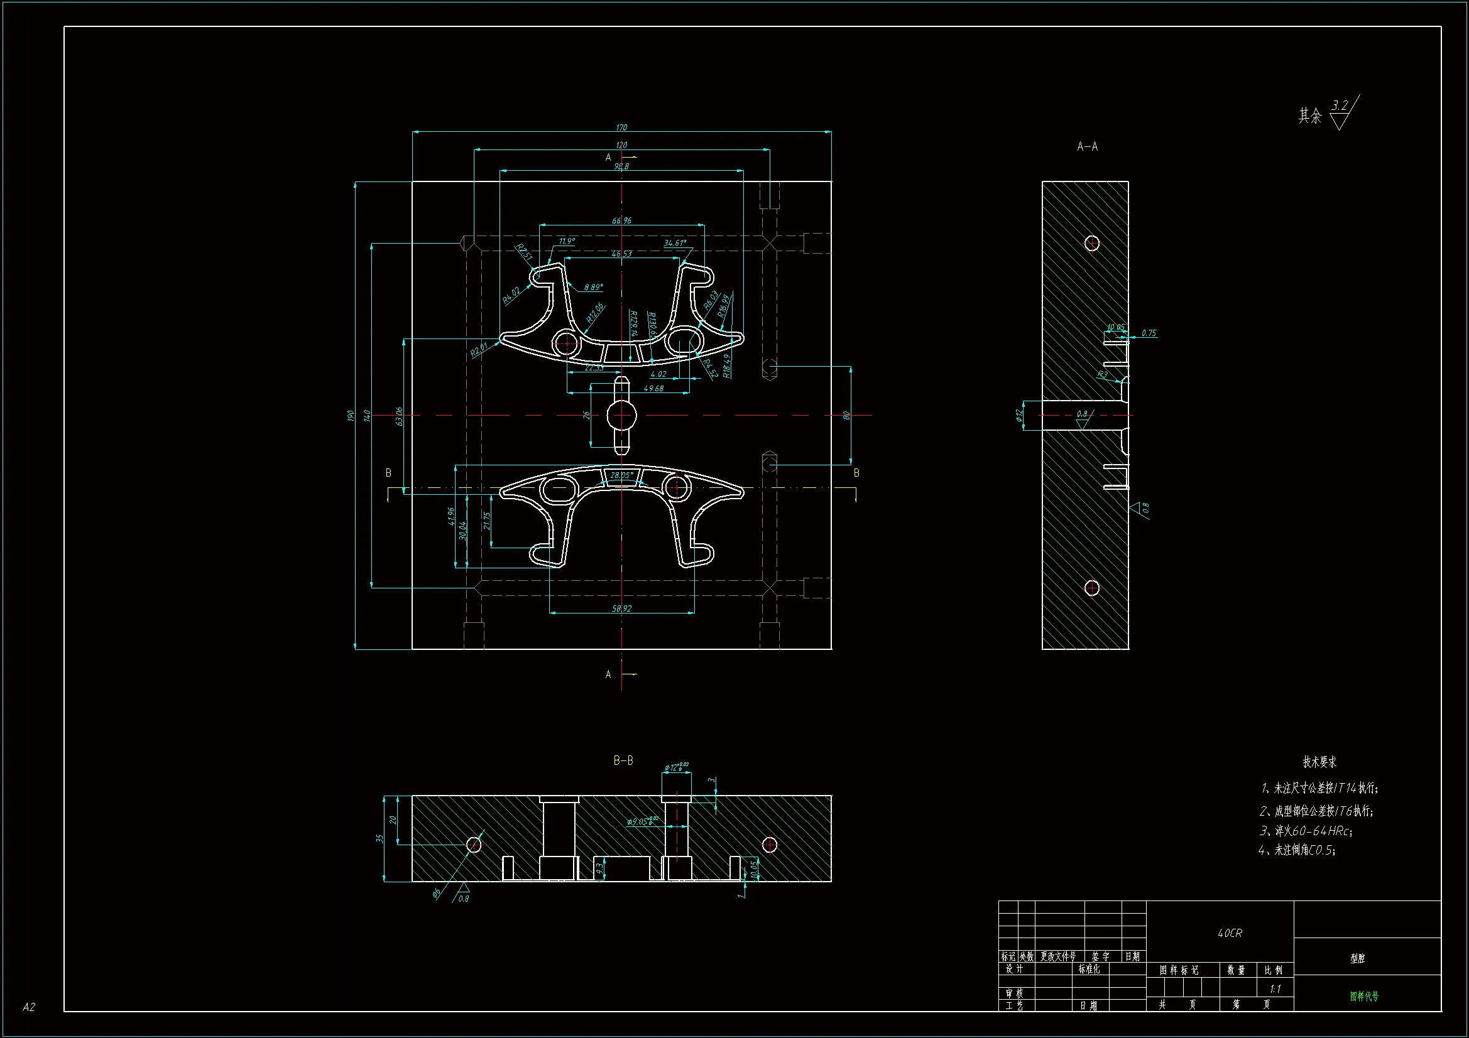Select the 170 overall width dimension text
The height and width of the screenshot is (1038, 1469).
click(621, 127)
